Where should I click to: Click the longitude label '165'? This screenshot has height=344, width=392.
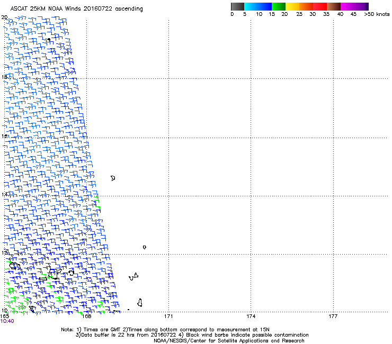tap(5, 316)
